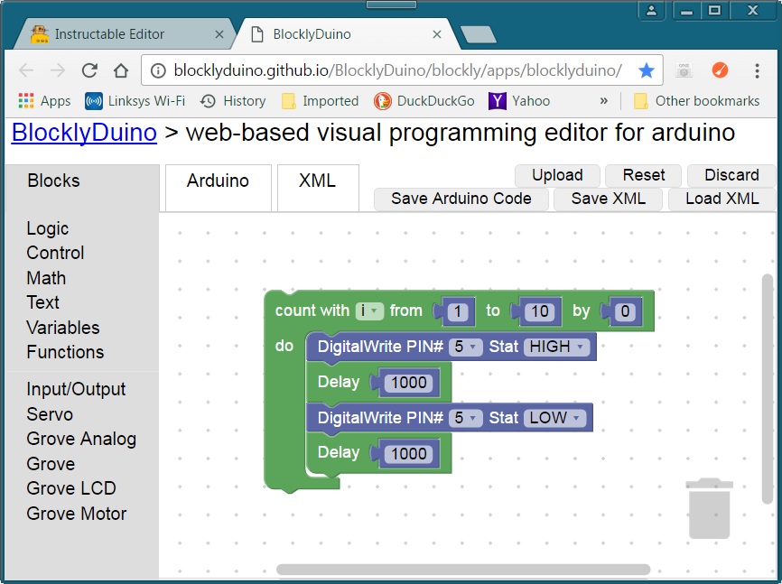Viewport: 782px width, 584px height.
Task: Open the Input/Output block category
Action: click(x=76, y=390)
